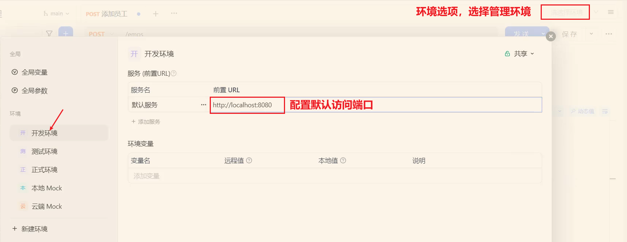Click help icon next to 远程值
Screen dimensions: 627x242
tap(249, 160)
